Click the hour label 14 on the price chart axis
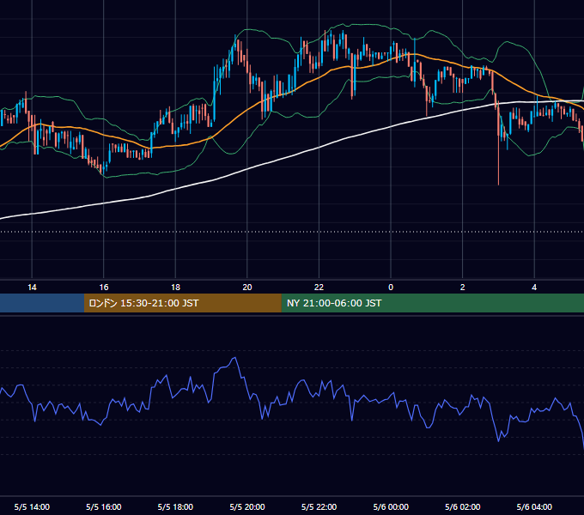 [32, 288]
